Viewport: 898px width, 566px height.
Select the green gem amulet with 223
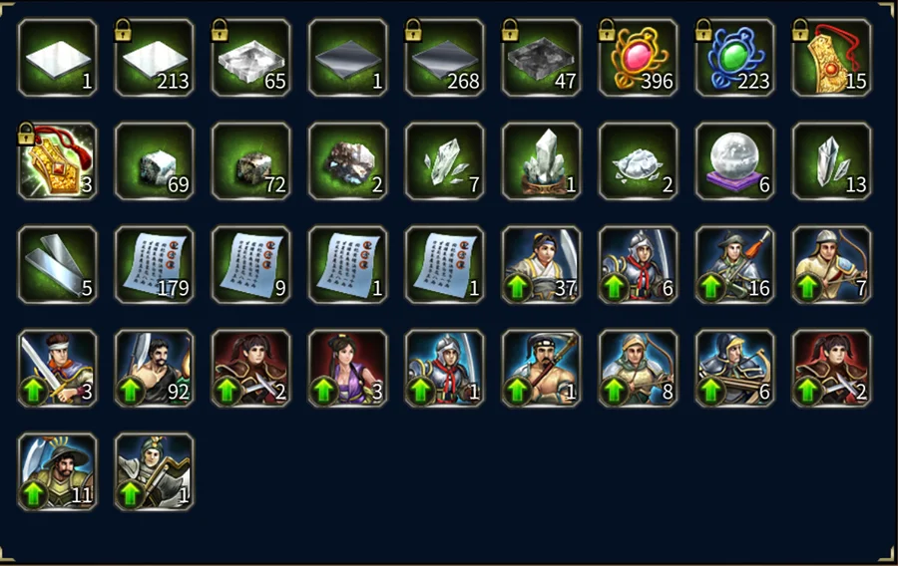[734, 58]
